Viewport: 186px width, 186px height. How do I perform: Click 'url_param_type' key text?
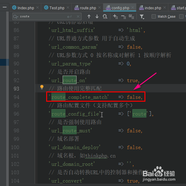[71, 64]
